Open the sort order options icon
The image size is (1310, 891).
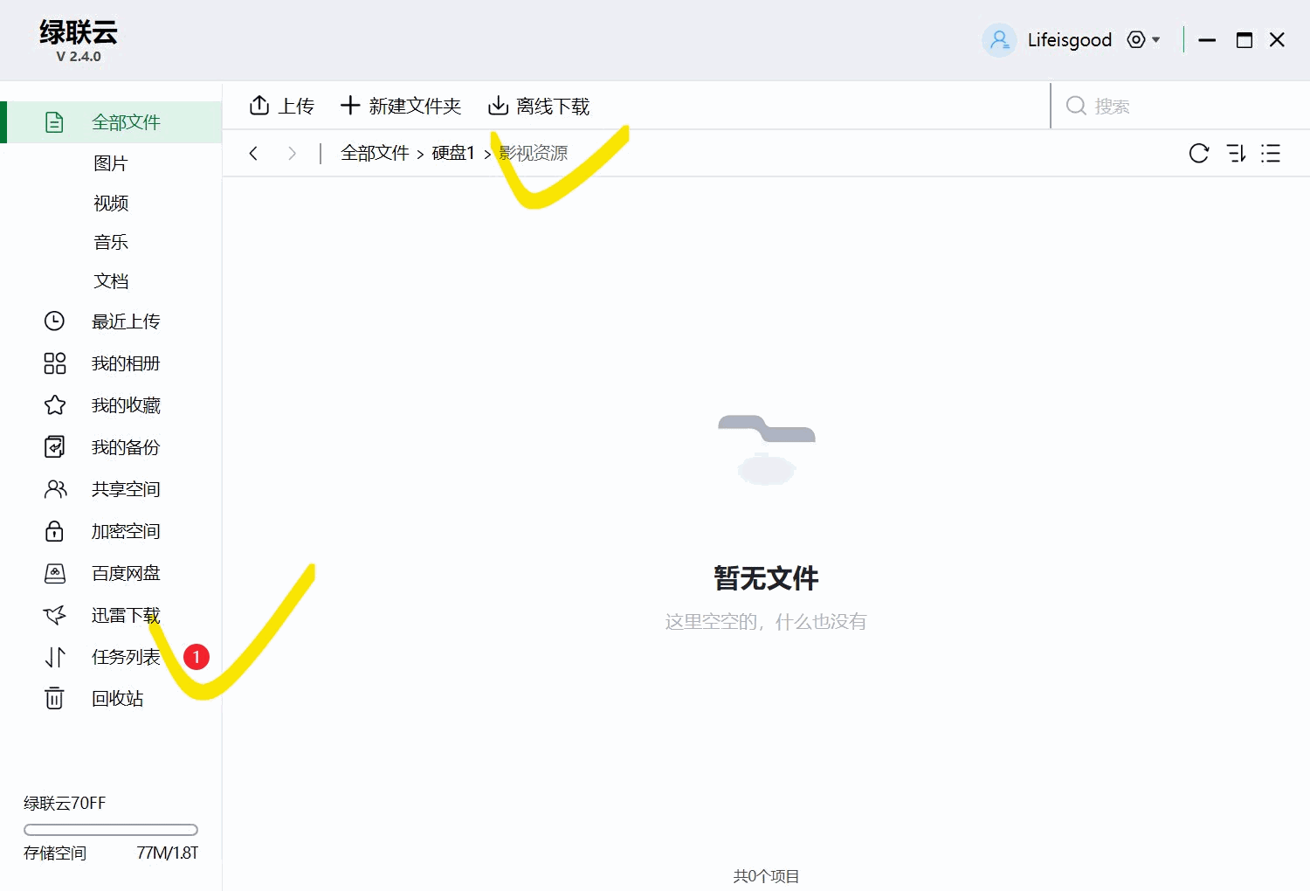pyautogui.click(x=1236, y=154)
